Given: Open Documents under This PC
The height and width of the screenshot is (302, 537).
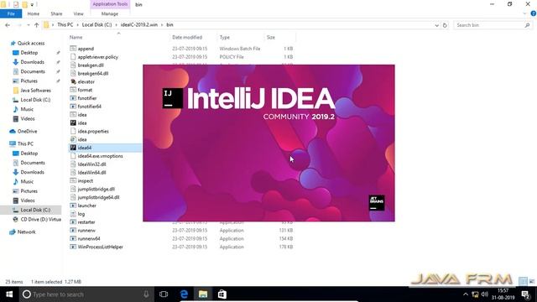Looking at the screenshot, I should coord(33,163).
